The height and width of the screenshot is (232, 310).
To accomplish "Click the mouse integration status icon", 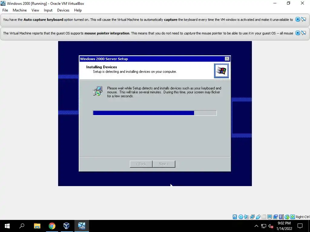I will click(x=287, y=217).
